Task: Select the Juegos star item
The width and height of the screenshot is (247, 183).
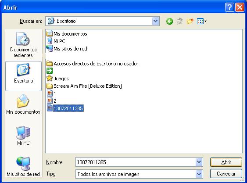Action: click(57, 79)
